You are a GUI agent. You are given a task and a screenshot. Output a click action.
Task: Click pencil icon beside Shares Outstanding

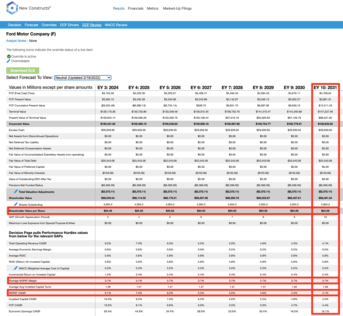point(16,204)
